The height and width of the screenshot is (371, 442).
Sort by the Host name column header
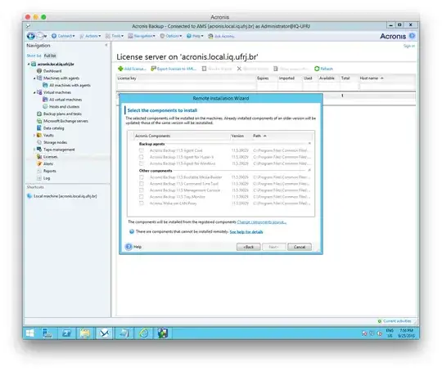tap(386, 78)
